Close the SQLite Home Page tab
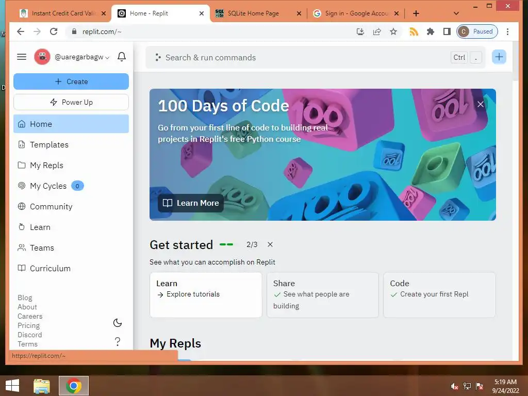The width and height of the screenshot is (528, 396). (299, 13)
